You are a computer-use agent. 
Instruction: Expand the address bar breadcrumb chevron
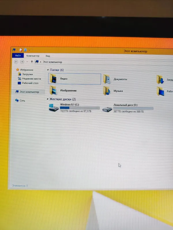pos(41,62)
